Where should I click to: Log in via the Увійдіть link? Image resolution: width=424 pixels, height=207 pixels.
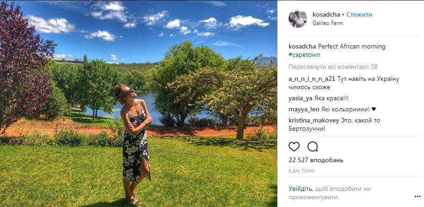coord(300,189)
